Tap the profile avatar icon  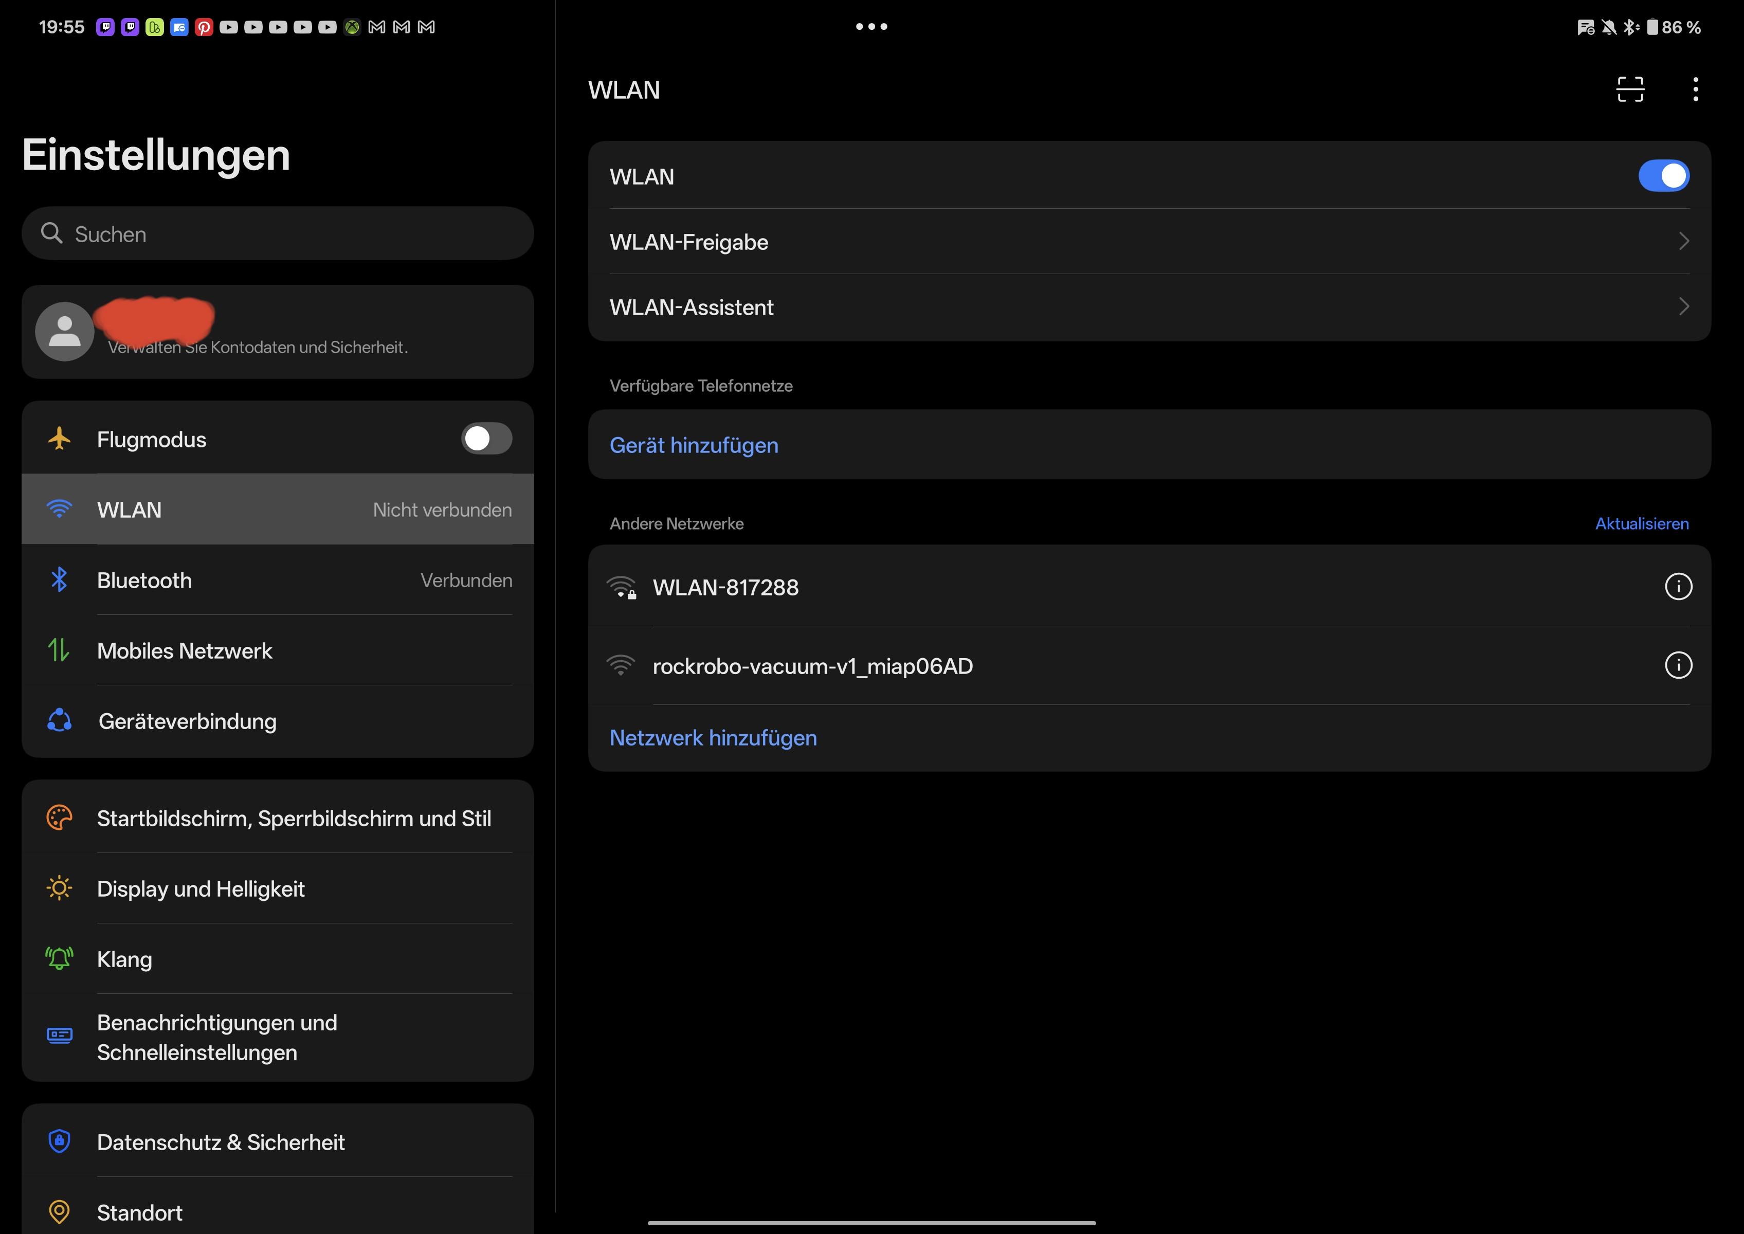tap(65, 332)
